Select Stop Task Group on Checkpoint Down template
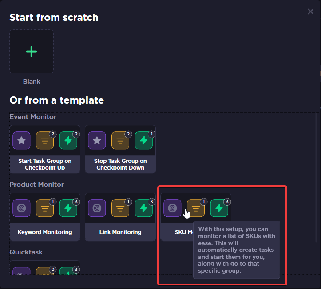 (120, 164)
